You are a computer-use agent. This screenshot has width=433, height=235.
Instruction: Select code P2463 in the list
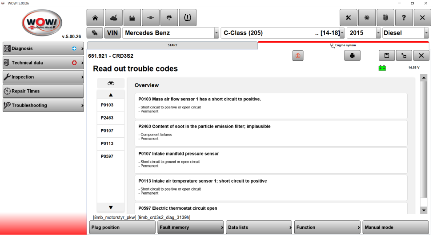(111, 118)
